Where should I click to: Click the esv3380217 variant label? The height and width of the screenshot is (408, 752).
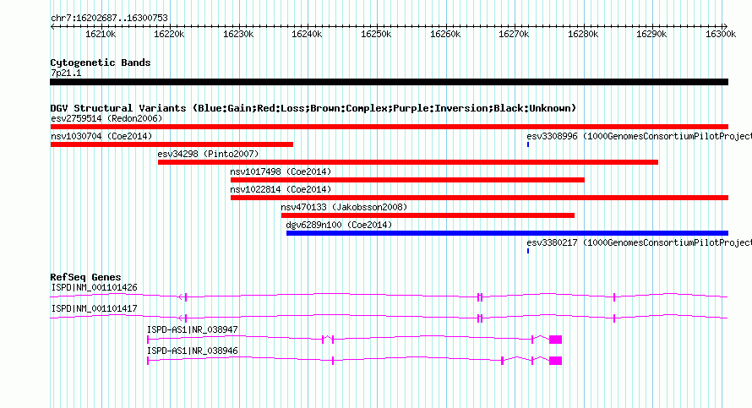[x=640, y=242]
